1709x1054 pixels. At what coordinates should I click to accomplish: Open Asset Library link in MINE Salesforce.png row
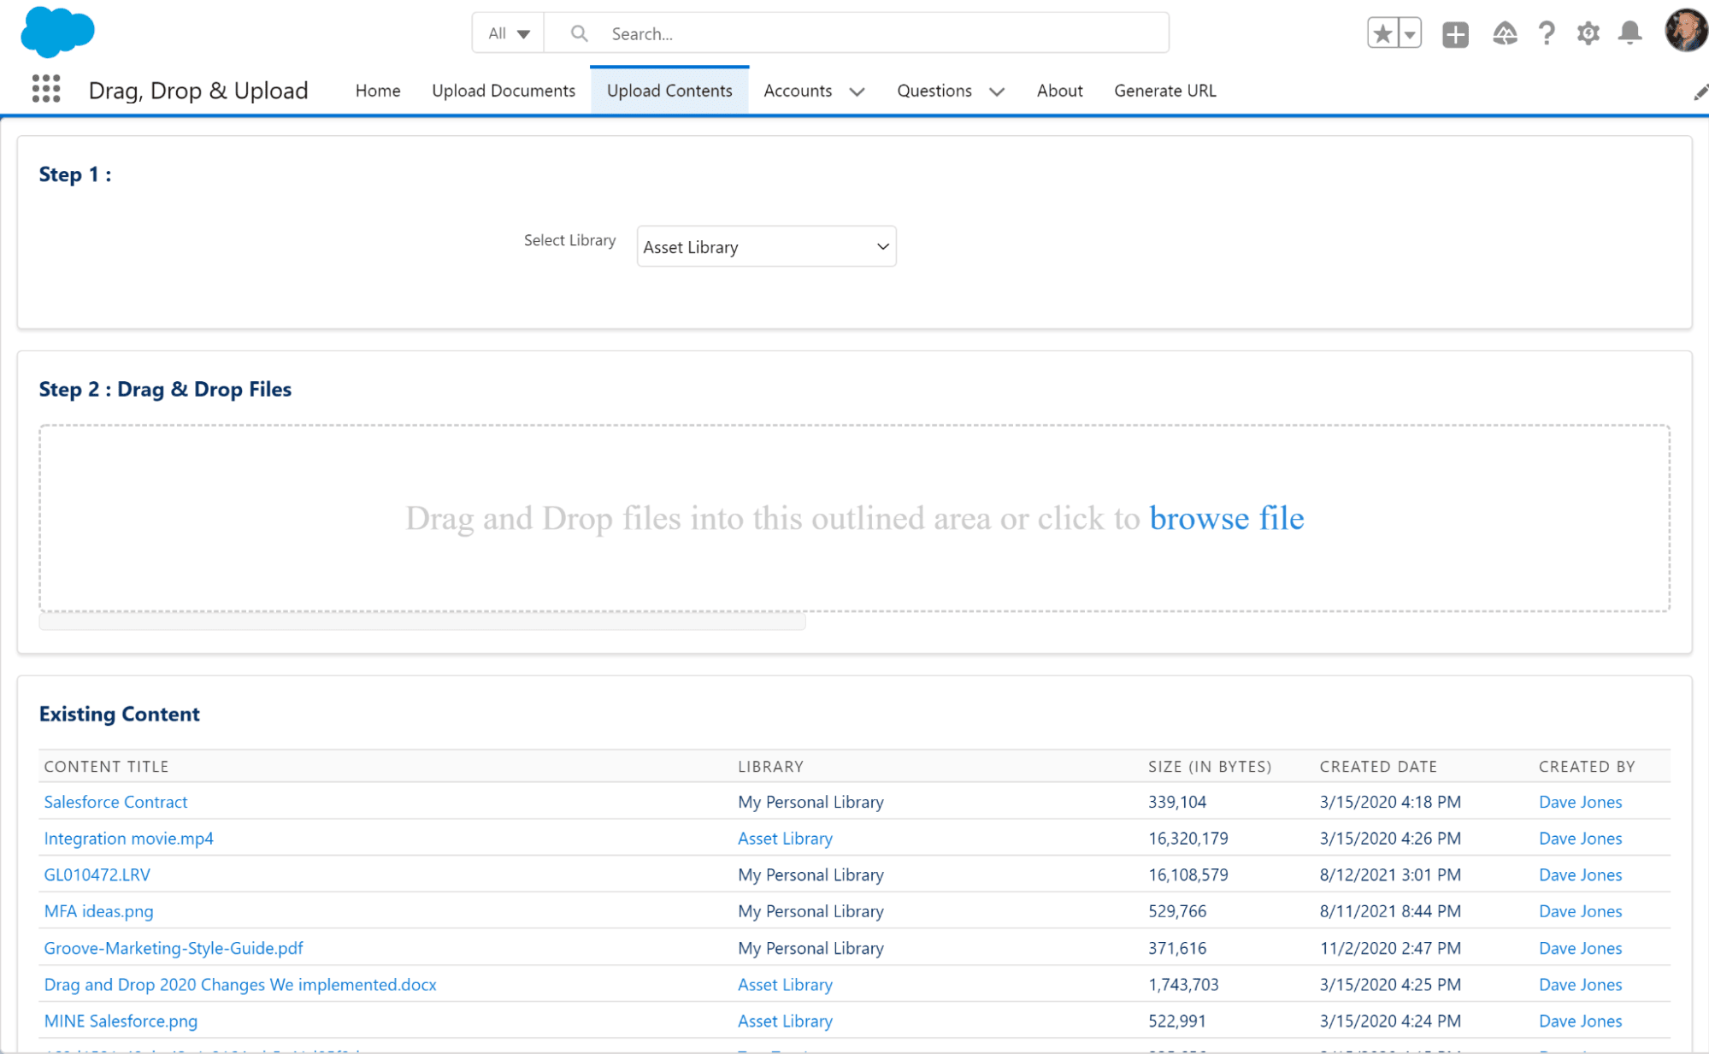pyautogui.click(x=785, y=1021)
